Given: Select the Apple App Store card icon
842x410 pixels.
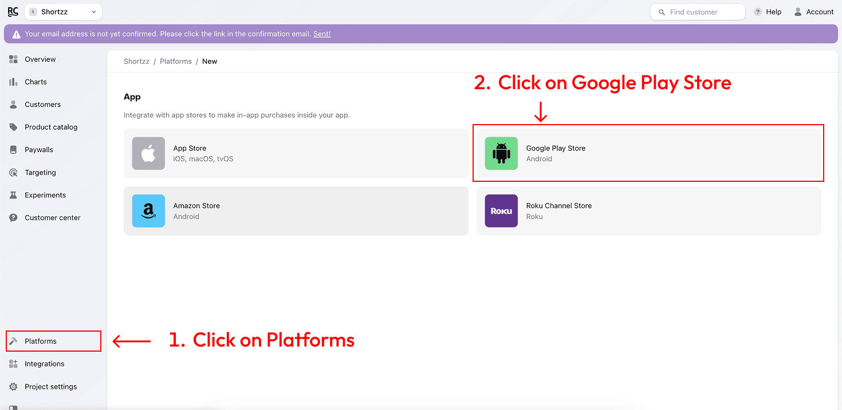Looking at the screenshot, I should 148,153.
